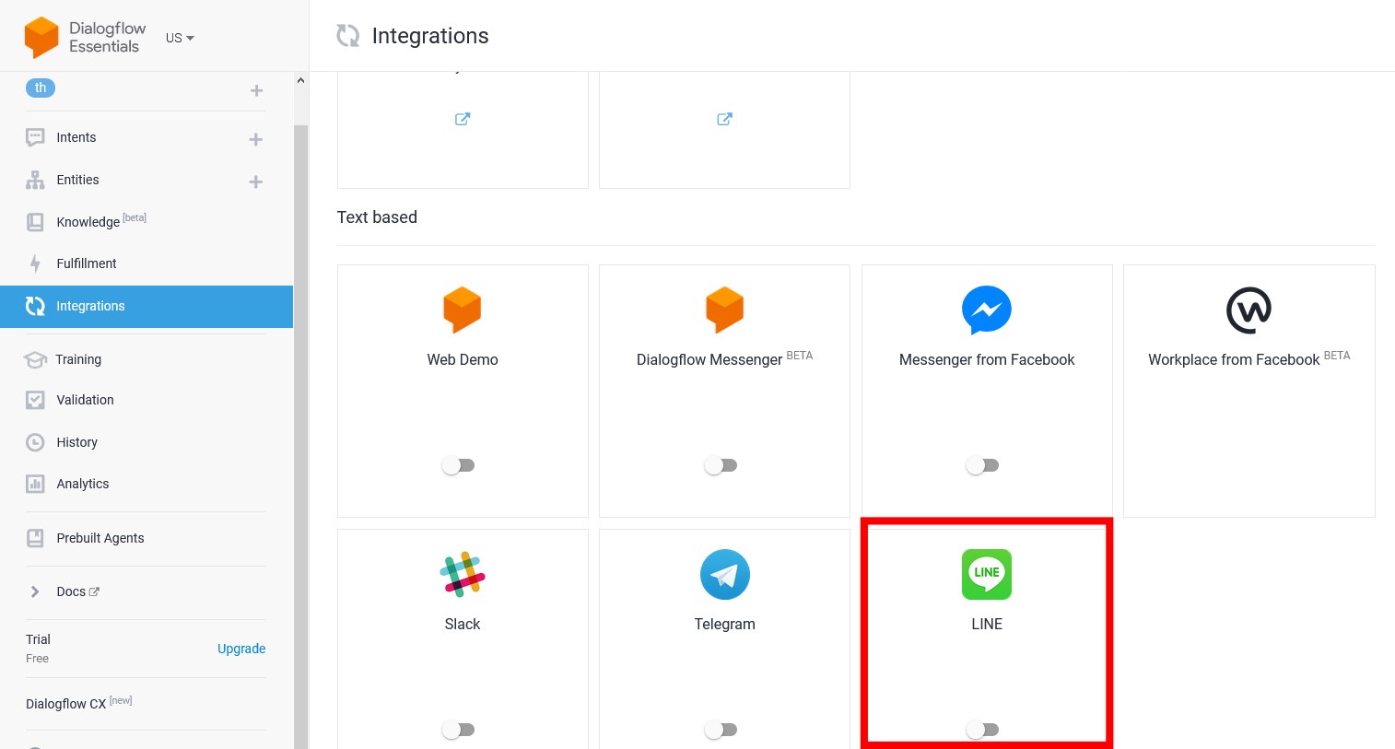This screenshot has width=1395, height=749.
Task: Open the US region dropdown
Action: click(180, 38)
